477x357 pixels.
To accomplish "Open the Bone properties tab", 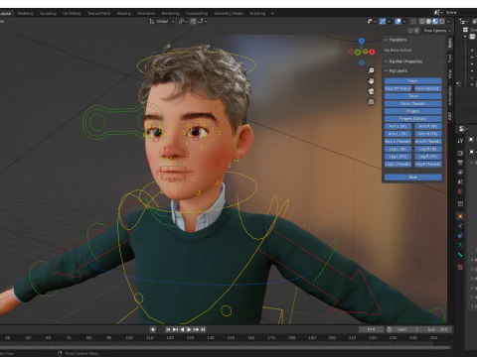I will [460, 255].
